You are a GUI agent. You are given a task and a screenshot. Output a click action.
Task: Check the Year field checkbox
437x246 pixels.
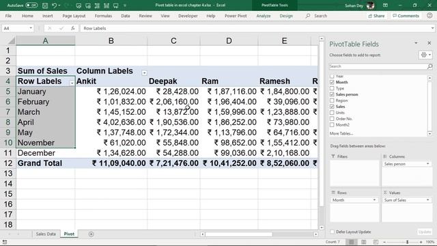tap(332, 76)
